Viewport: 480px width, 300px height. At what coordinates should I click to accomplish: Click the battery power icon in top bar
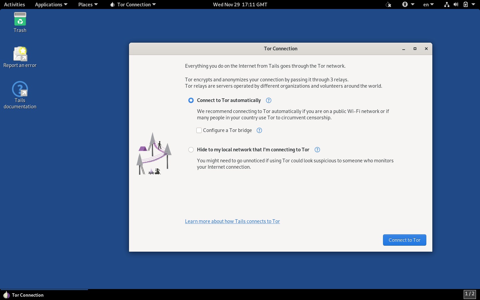click(466, 4)
